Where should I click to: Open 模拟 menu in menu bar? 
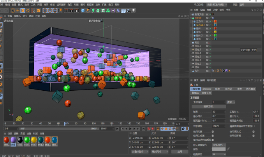pyautogui.click(x=83, y=5)
